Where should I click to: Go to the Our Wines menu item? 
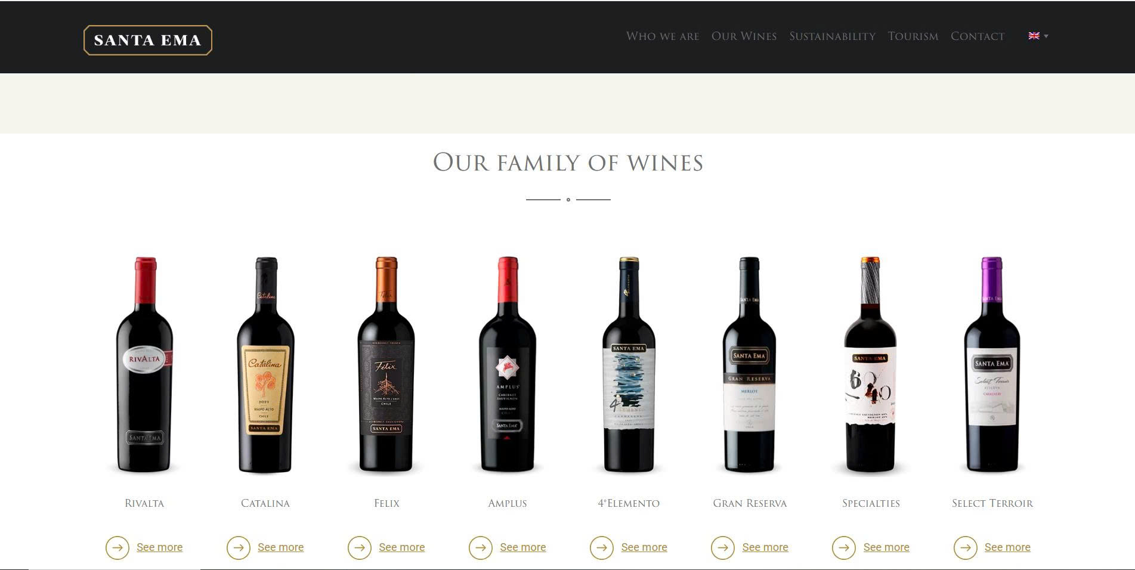click(744, 36)
